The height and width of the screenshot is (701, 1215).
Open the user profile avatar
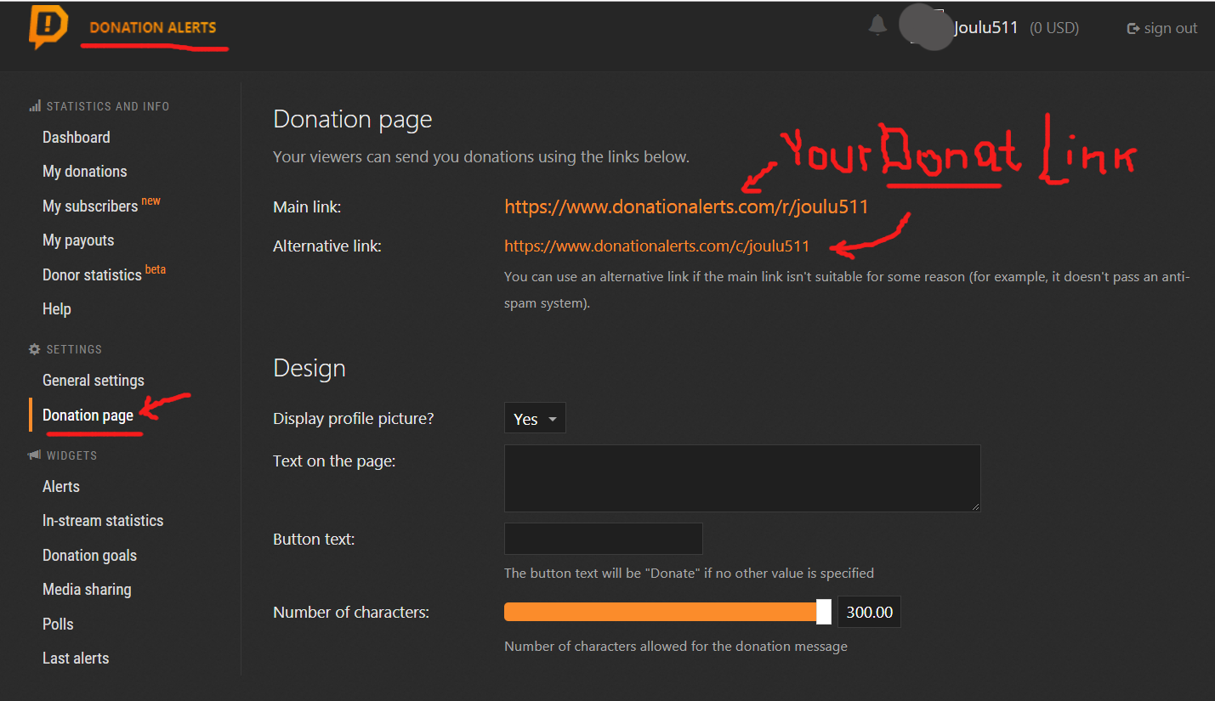click(928, 26)
